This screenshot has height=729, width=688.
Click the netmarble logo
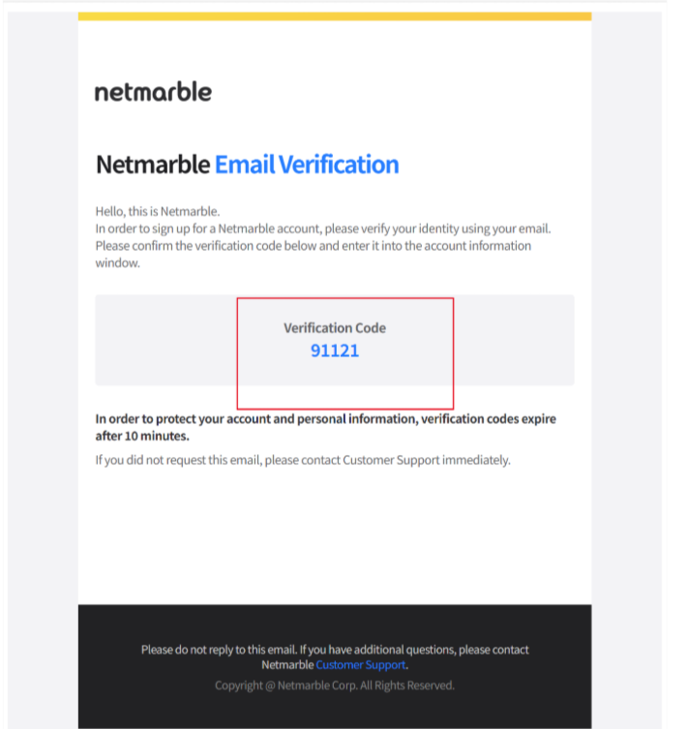153,92
